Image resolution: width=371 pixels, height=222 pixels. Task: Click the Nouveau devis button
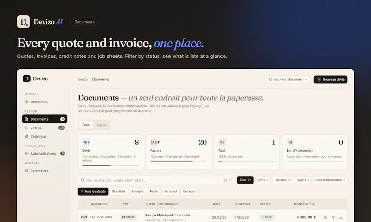click(x=331, y=79)
